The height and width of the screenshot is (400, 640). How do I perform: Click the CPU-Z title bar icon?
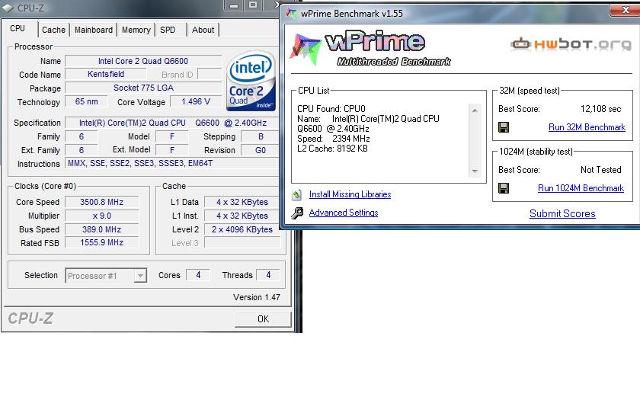tap(8, 8)
